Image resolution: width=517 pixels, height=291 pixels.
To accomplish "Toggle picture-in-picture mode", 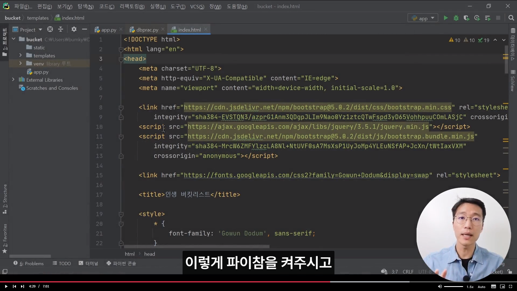I will coord(502,286).
